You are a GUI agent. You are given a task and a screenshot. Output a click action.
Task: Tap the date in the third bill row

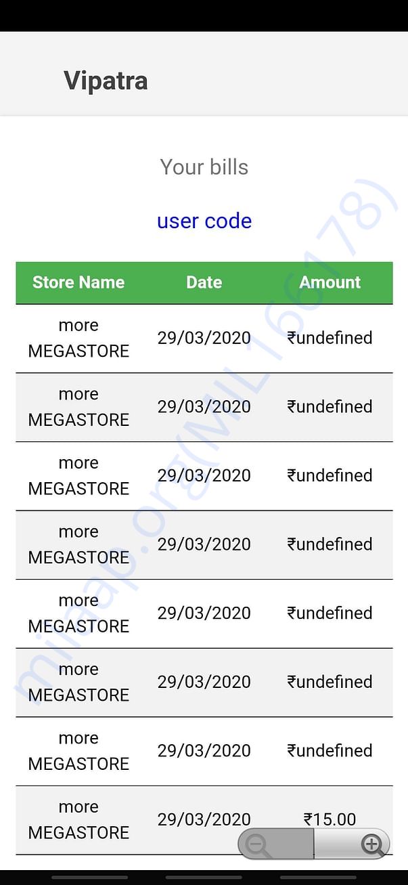tap(204, 475)
